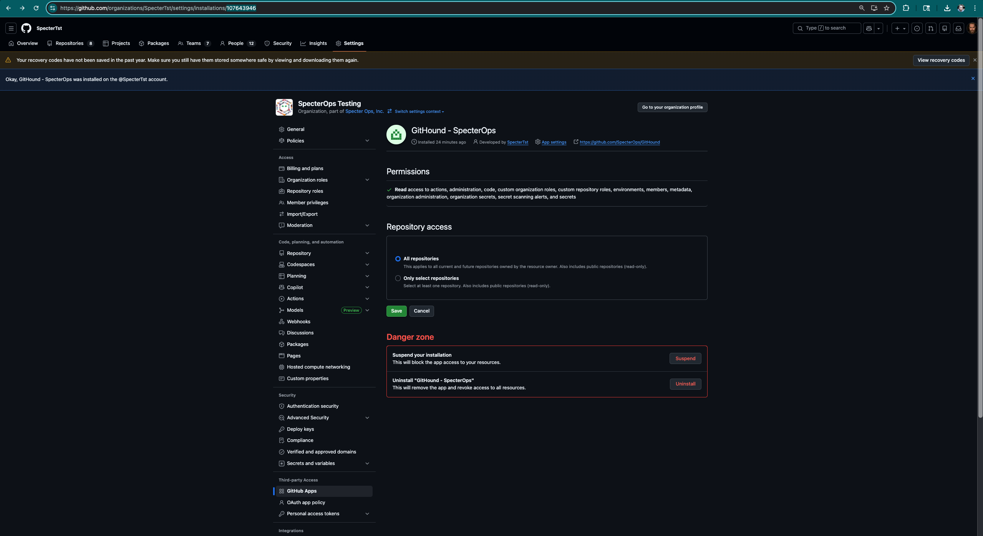Open the SpecterTst developer link
The image size is (983, 536).
pyautogui.click(x=517, y=142)
